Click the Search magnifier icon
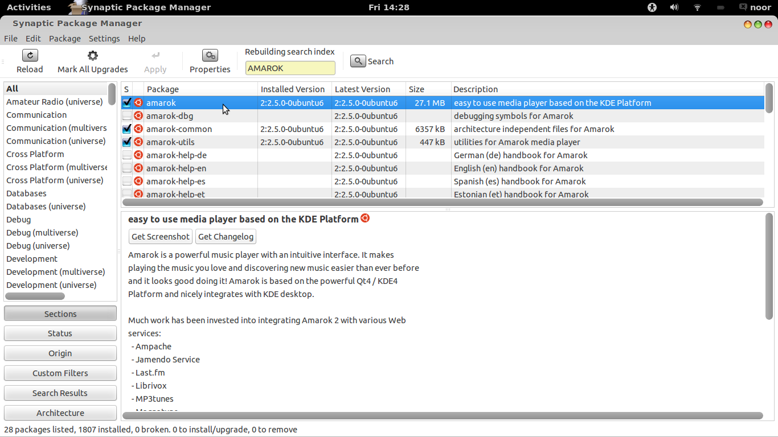 click(358, 61)
